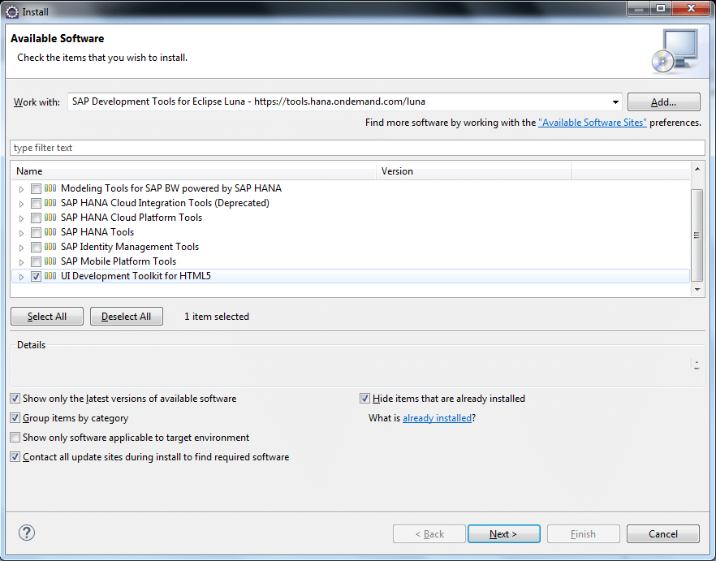Click the Eclipse gear icon in title bar
The width and height of the screenshot is (716, 561).
pyautogui.click(x=12, y=12)
